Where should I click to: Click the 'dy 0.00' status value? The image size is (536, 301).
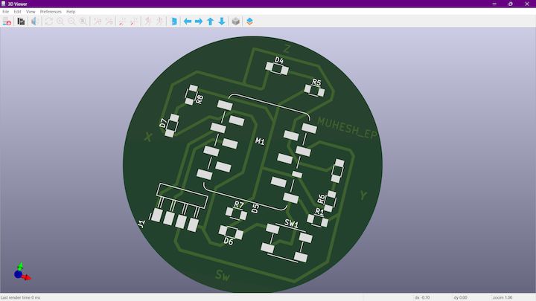[461, 297]
